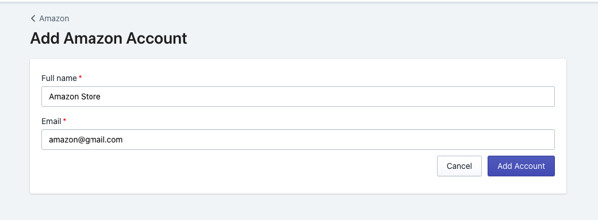Focus the Email input field
This screenshot has height=220, width=598.
pyautogui.click(x=298, y=140)
